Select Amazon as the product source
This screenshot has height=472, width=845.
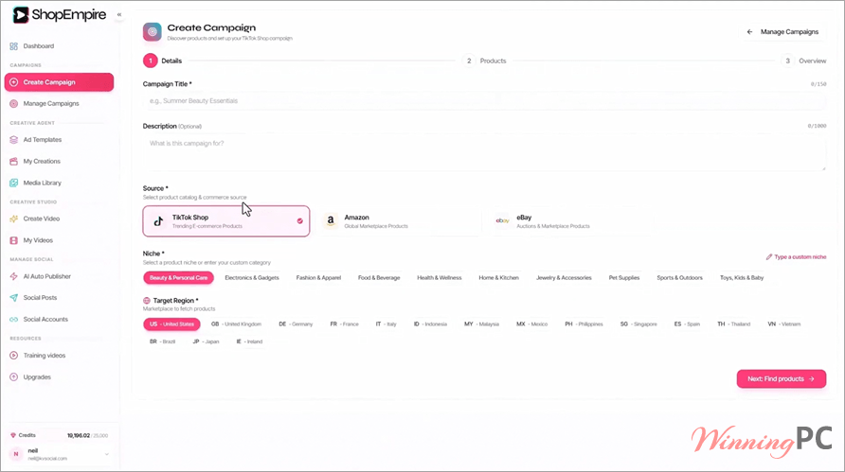pos(400,221)
